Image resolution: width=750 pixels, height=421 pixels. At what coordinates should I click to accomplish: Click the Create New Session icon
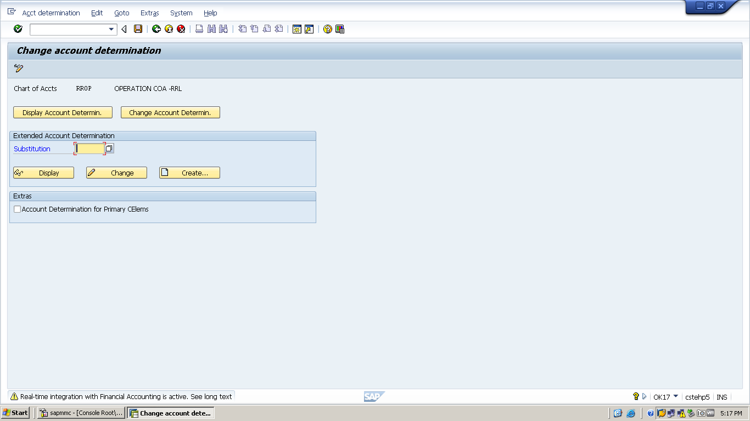[297, 29]
